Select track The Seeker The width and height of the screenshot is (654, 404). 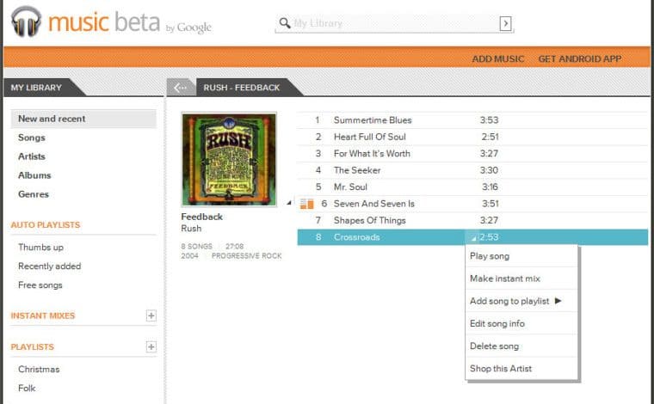click(357, 170)
